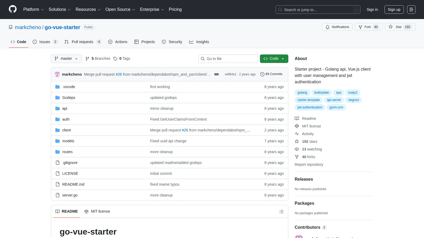Open the Resources dropdown
This screenshot has height=238, width=424.
pyautogui.click(x=88, y=10)
